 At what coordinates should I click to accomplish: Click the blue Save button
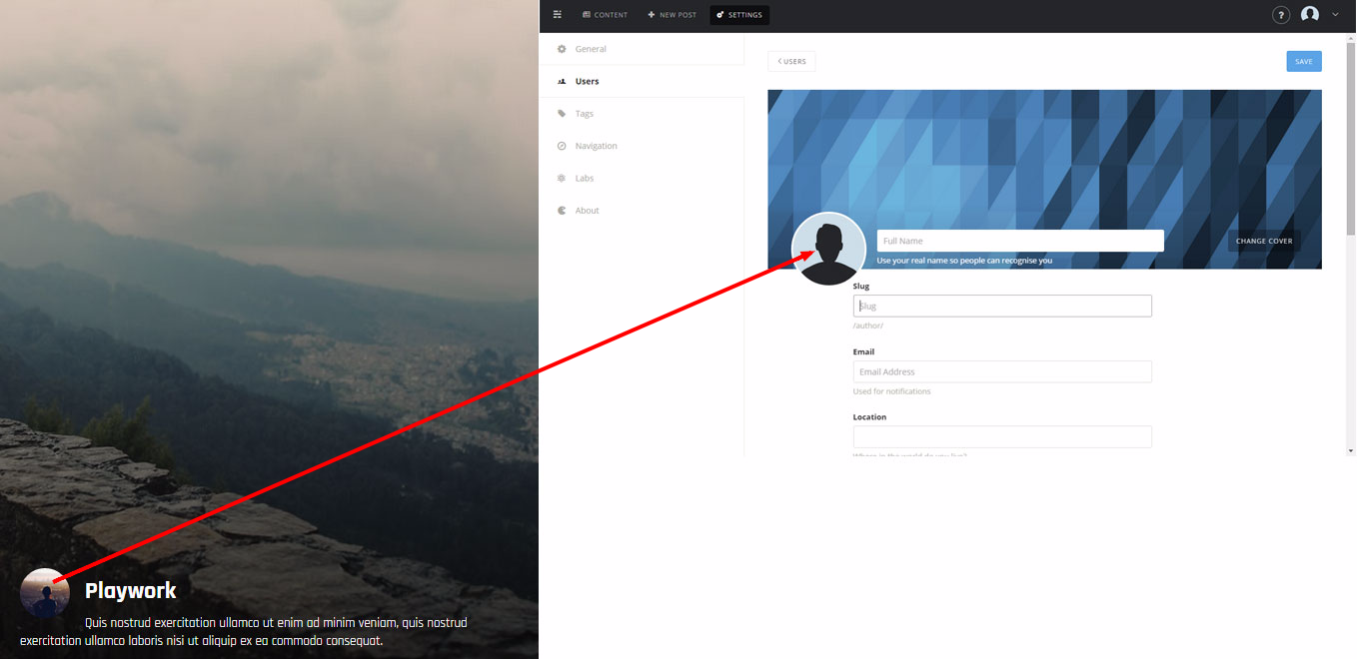point(1303,62)
